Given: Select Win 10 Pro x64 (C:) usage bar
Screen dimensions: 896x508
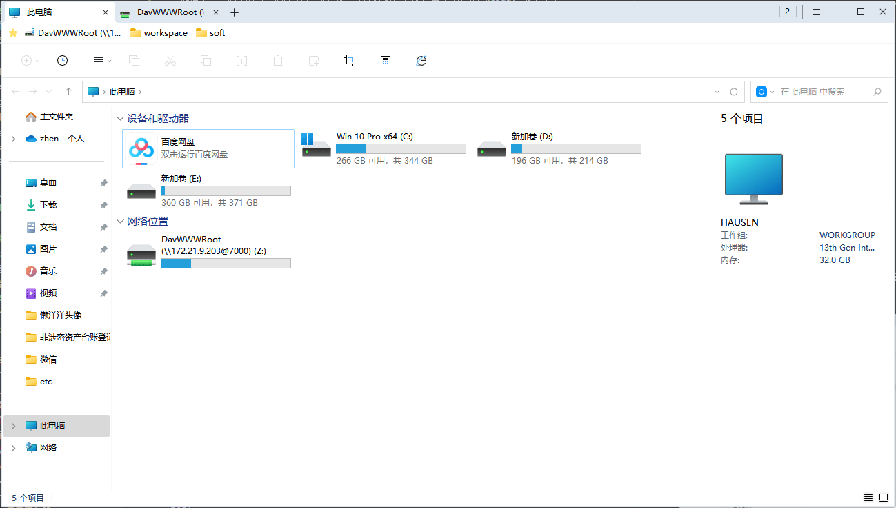Looking at the screenshot, I should pyautogui.click(x=401, y=148).
